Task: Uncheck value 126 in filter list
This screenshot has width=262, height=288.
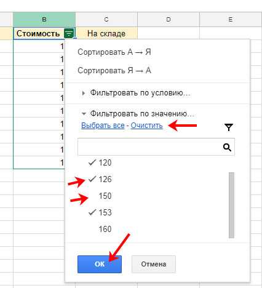Action: (x=100, y=179)
